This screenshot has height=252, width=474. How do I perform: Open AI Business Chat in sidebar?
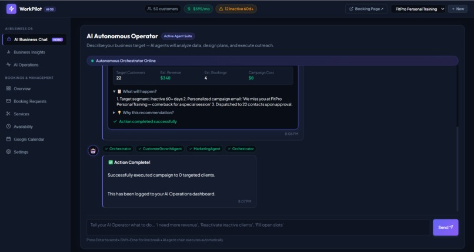[35, 39]
